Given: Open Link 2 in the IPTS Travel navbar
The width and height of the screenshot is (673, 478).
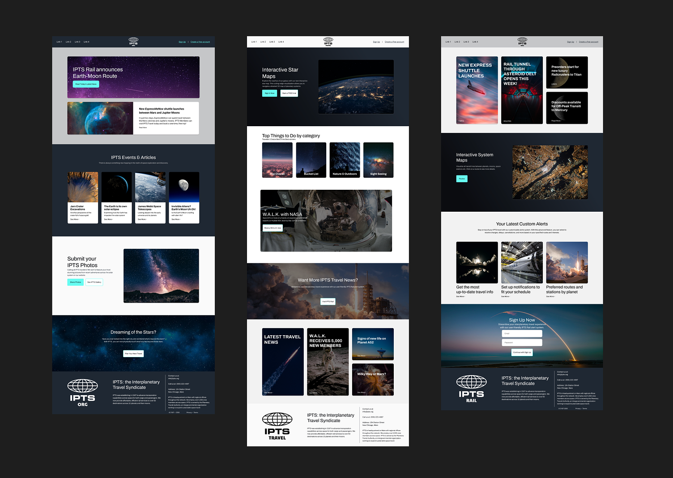Looking at the screenshot, I should point(263,42).
